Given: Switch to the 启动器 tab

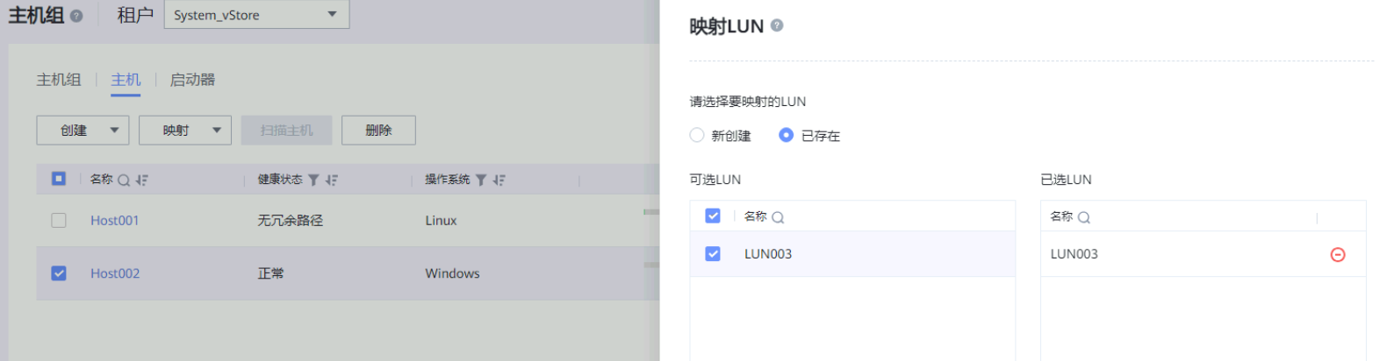Looking at the screenshot, I should pos(192,80).
